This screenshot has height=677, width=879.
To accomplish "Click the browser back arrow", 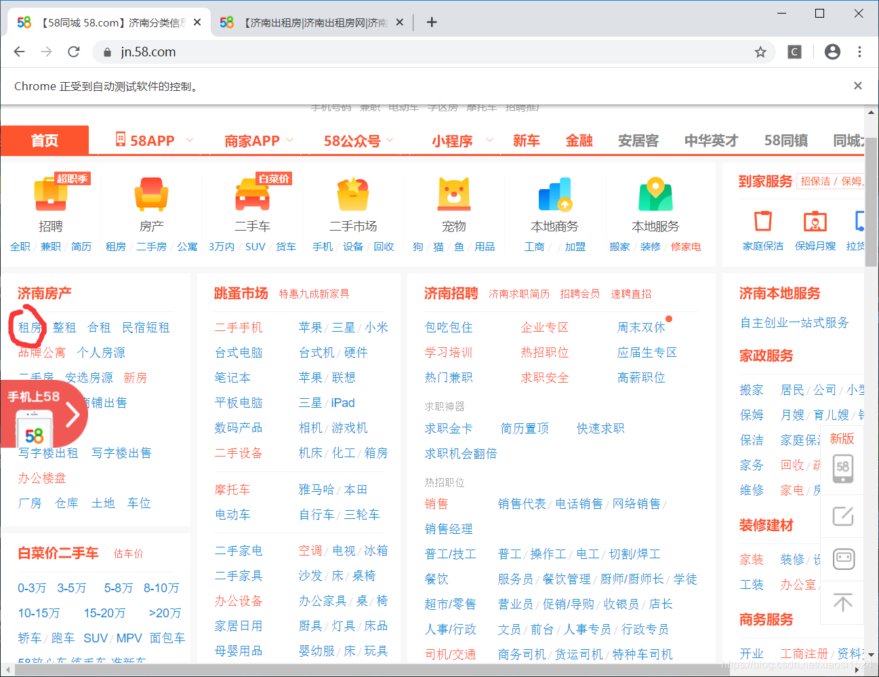I will [x=19, y=52].
